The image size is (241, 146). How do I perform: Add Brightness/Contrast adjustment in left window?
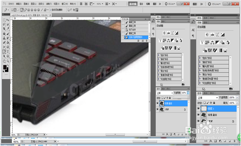(164, 33)
